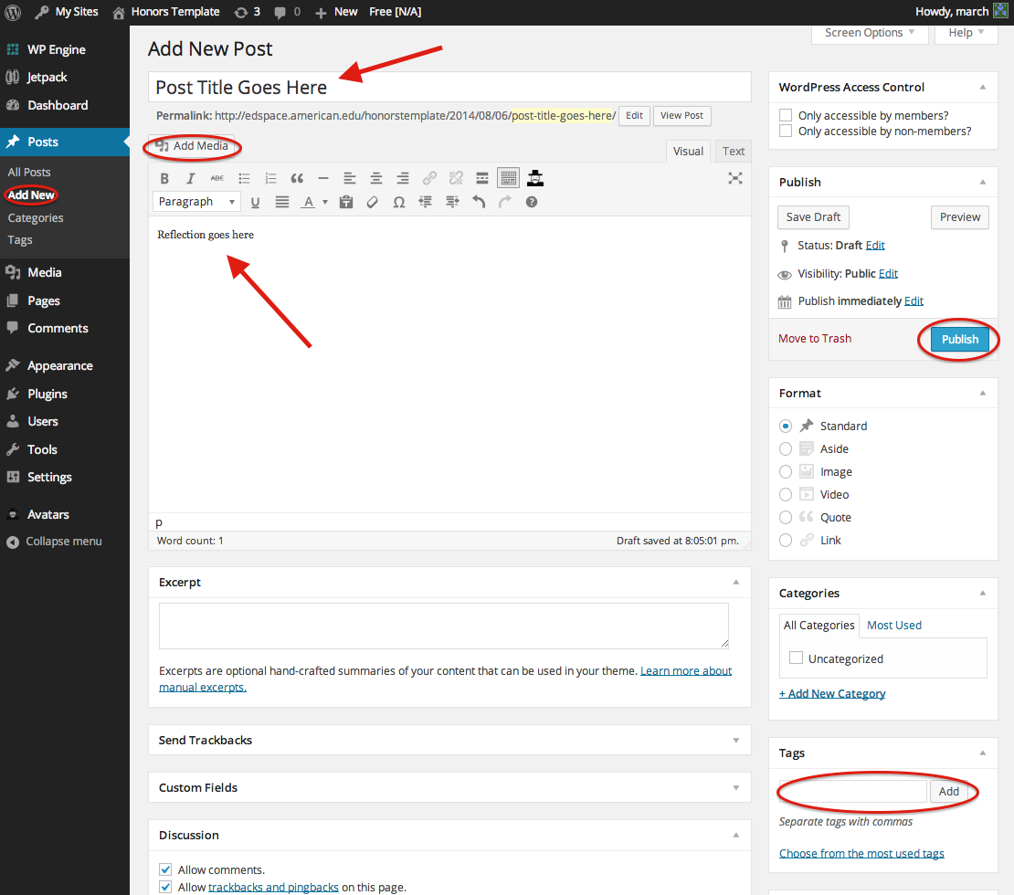Uncheck Allow comments
Viewport: 1014px width, 895px height.
pyautogui.click(x=165, y=869)
